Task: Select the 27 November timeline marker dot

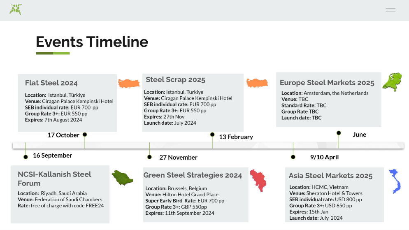Action: click(x=149, y=157)
